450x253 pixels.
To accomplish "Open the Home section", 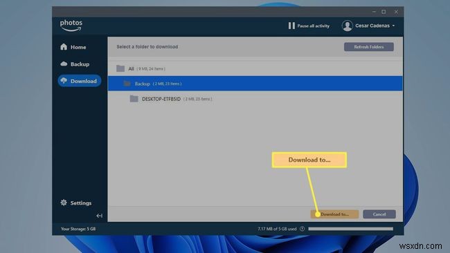I will pos(73,47).
